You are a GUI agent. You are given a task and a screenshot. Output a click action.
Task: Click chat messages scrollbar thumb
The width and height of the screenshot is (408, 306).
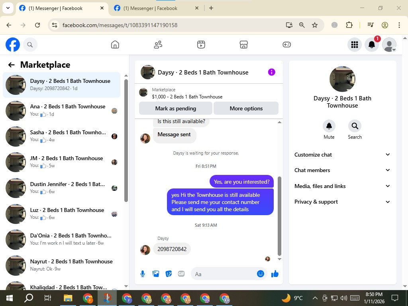point(279,216)
